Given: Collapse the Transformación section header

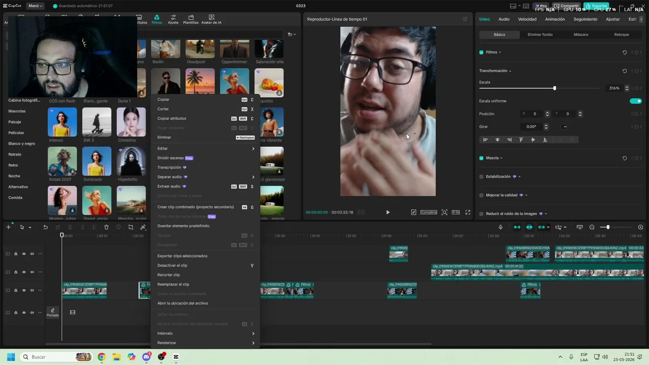Looking at the screenshot, I should click(495, 71).
